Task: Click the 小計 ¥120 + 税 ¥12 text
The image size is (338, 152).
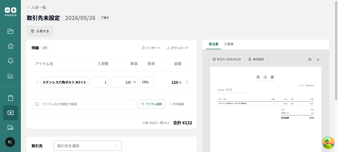Action: tap(156, 123)
